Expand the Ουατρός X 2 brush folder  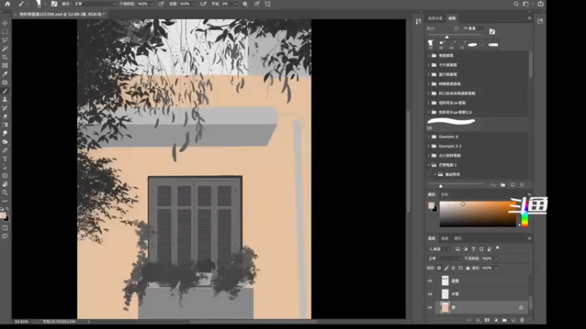(429, 146)
